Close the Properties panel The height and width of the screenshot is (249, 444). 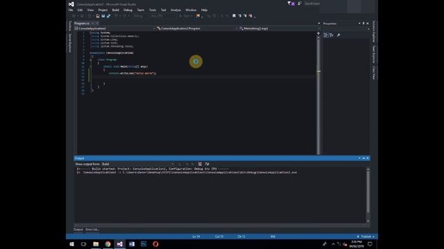point(368,24)
